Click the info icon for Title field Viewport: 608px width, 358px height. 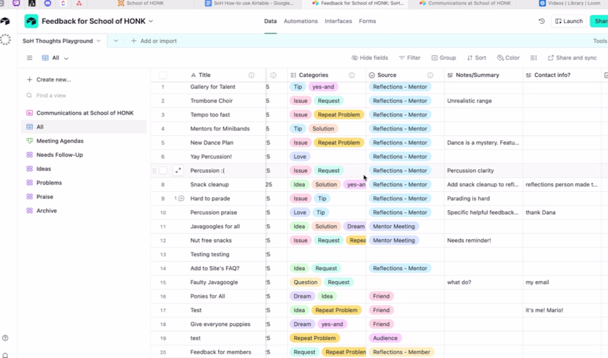[x=251, y=75]
